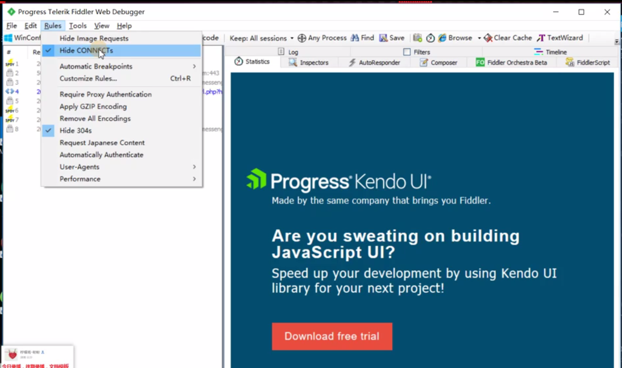
Task: Open the Browse dropdown arrow
Action: [x=479, y=38]
